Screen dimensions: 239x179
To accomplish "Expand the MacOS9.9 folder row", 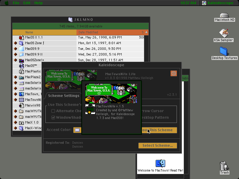I will (x=16, y=49).
